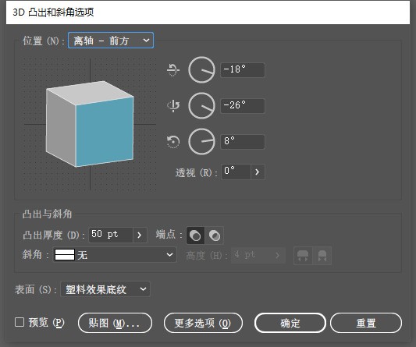This screenshot has width=416, height=347.
Task: Click the Z-axis rotation icon
Action: [173, 142]
